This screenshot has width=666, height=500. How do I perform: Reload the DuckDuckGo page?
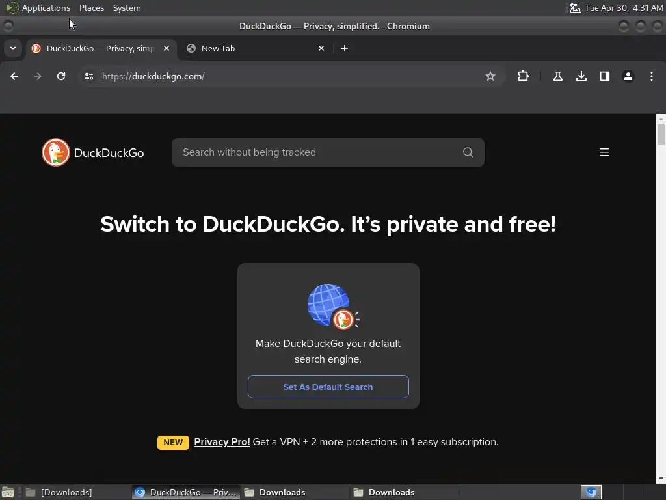[x=61, y=76]
